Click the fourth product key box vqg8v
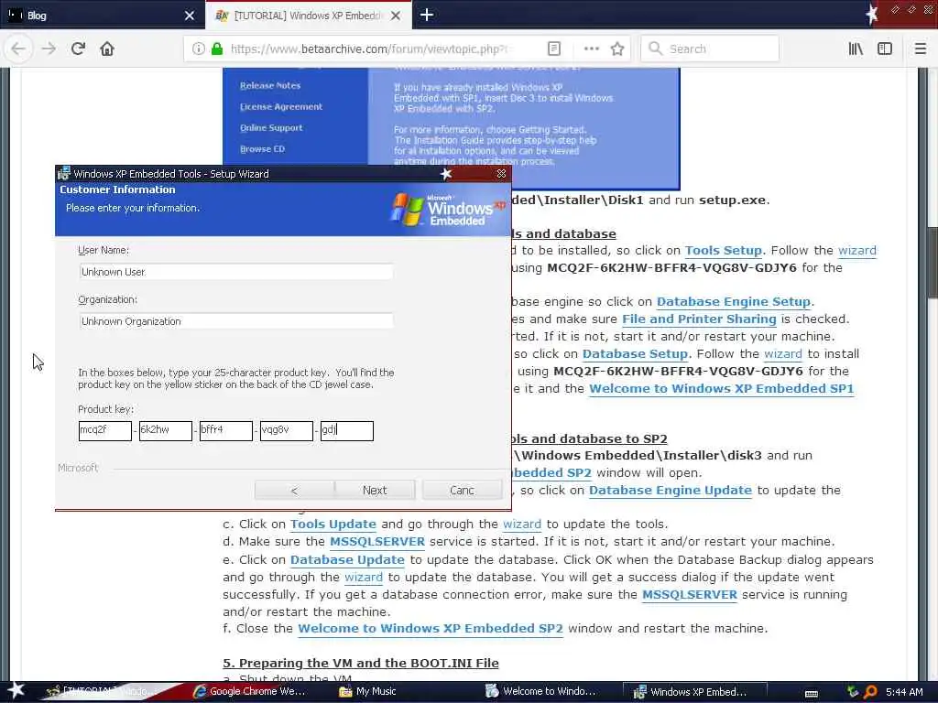938x703 pixels. (286, 430)
